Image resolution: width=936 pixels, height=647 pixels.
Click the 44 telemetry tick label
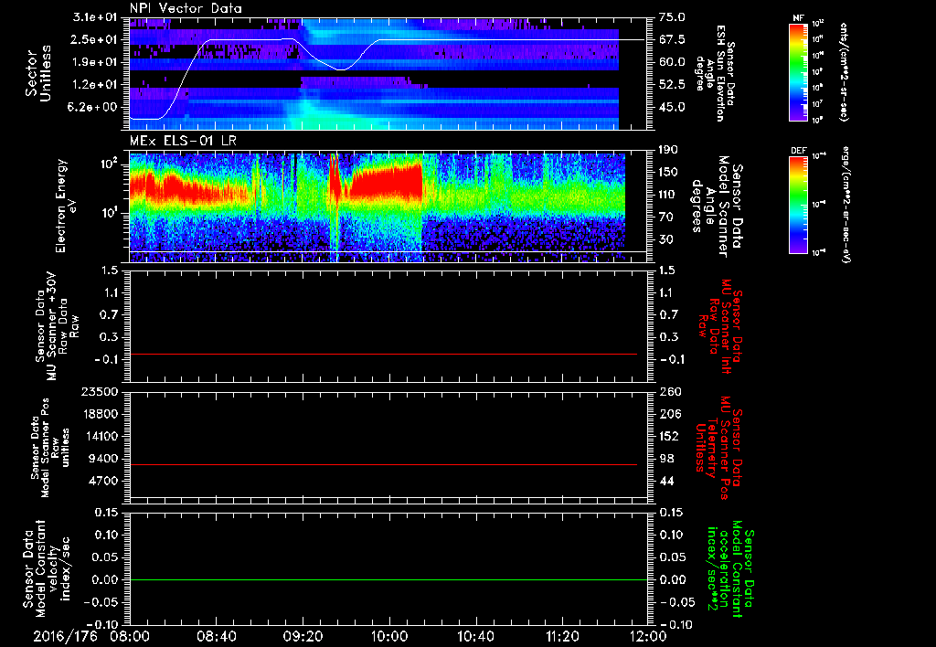click(x=666, y=481)
